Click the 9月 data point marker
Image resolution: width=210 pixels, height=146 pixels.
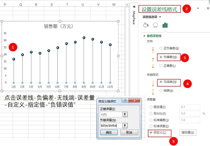pos(84,38)
